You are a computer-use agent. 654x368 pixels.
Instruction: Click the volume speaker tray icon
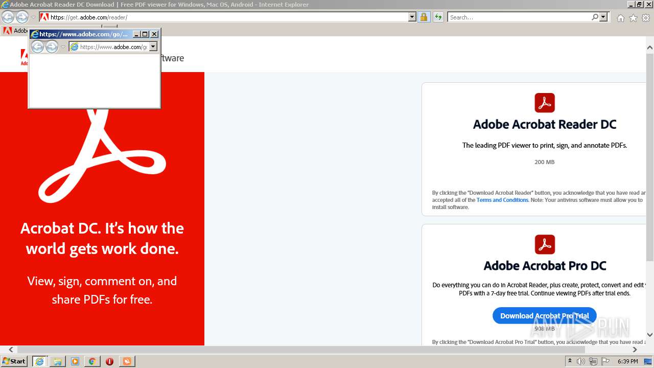coord(580,361)
